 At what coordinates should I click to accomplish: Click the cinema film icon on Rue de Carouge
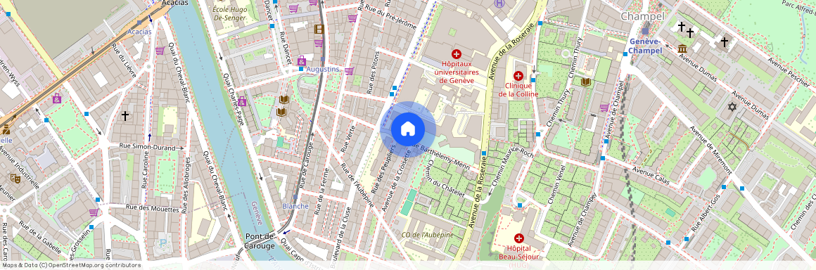[x=319, y=29]
